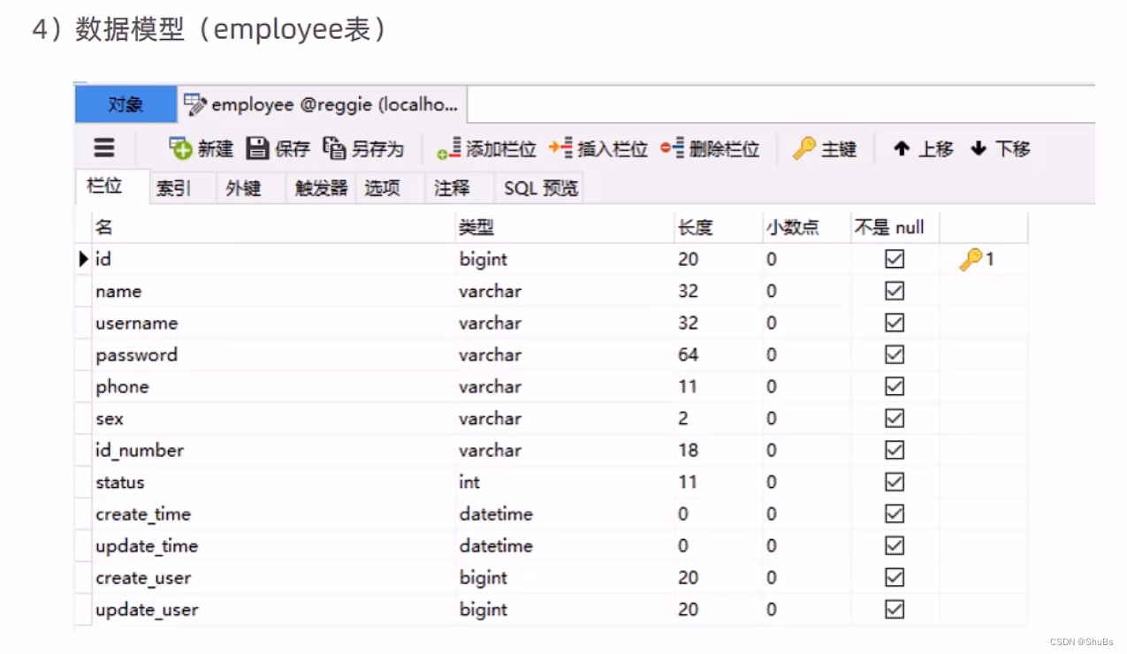Click 删除栏位 to delete a field
The height and width of the screenshot is (654, 1127).
[x=711, y=148]
